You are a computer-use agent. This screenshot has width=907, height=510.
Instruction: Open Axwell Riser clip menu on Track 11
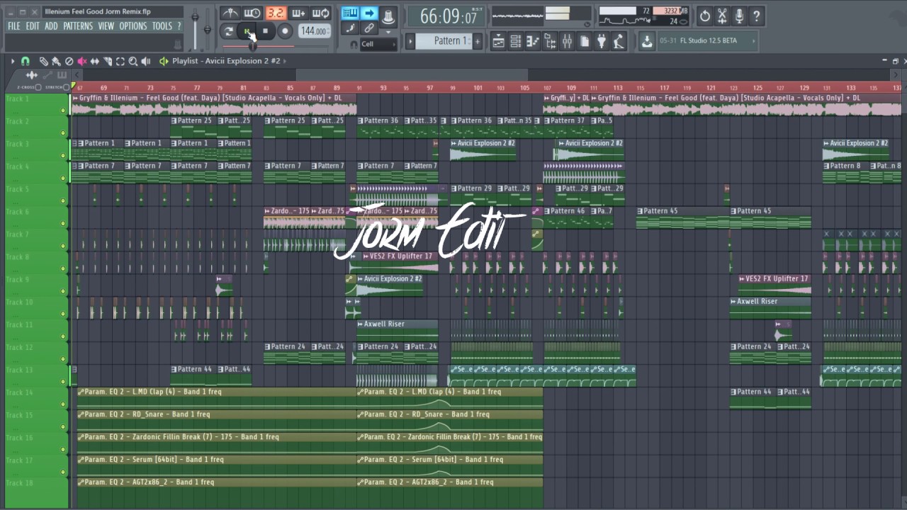[x=360, y=324]
